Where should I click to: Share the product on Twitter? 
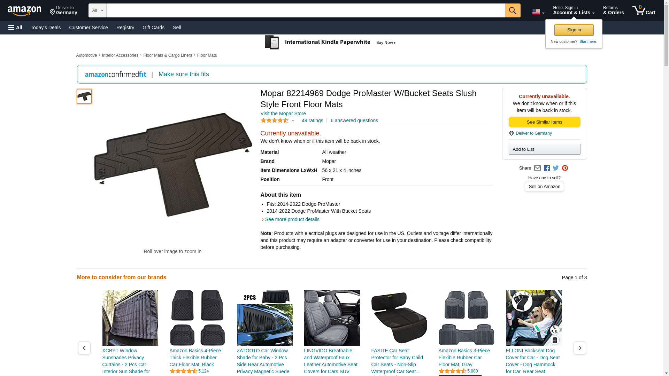556,168
